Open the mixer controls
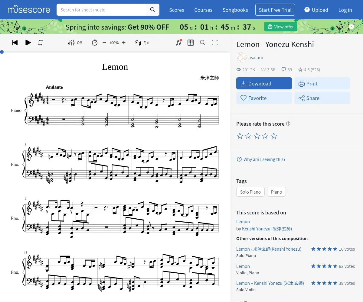Viewport: 363px width, 302px height. [75, 43]
